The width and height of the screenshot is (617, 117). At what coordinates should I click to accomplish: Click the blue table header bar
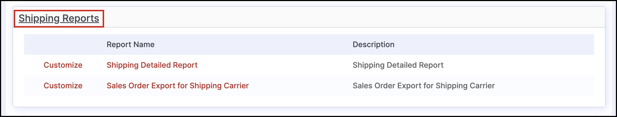[x=309, y=44]
